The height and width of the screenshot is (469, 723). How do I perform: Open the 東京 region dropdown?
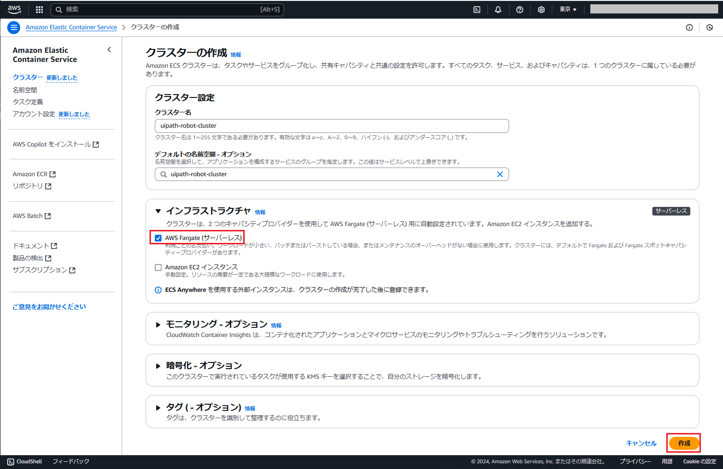(x=568, y=9)
